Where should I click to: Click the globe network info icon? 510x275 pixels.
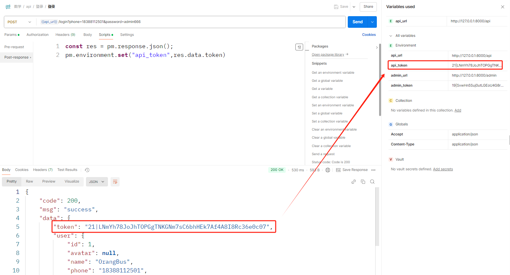point(328,170)
